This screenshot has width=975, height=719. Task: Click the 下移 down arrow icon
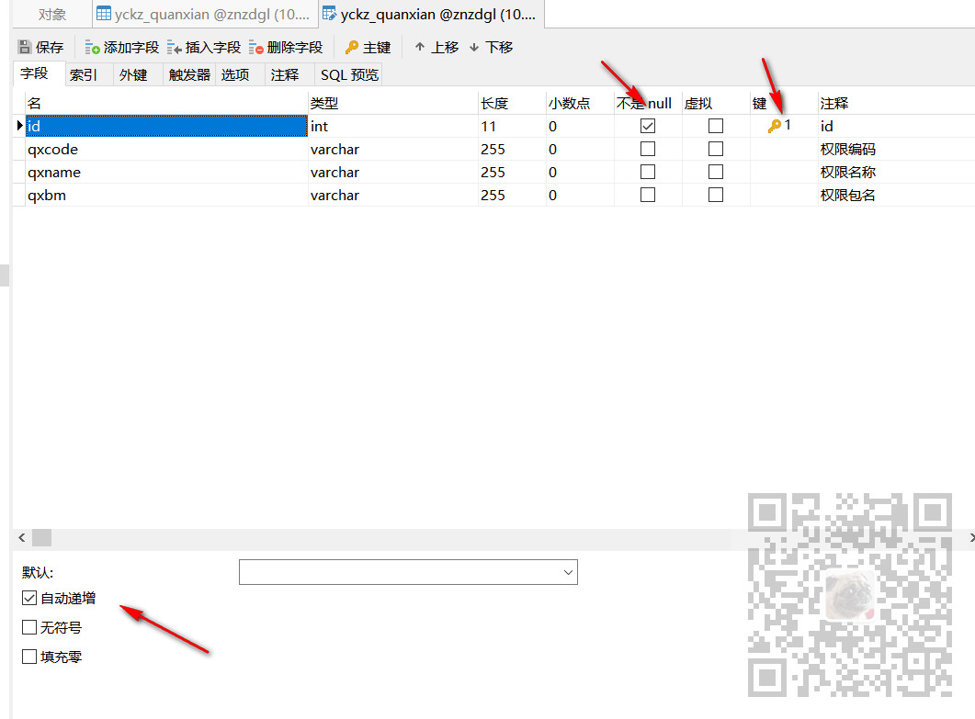(x=474, y=47)
